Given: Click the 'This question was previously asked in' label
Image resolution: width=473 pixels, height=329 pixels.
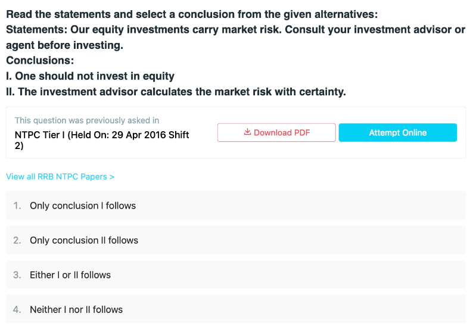Looking at the screenshot, I should pos(87,120).
